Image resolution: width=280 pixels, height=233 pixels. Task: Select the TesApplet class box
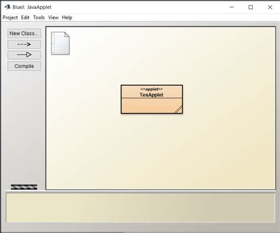click(152, 99)
